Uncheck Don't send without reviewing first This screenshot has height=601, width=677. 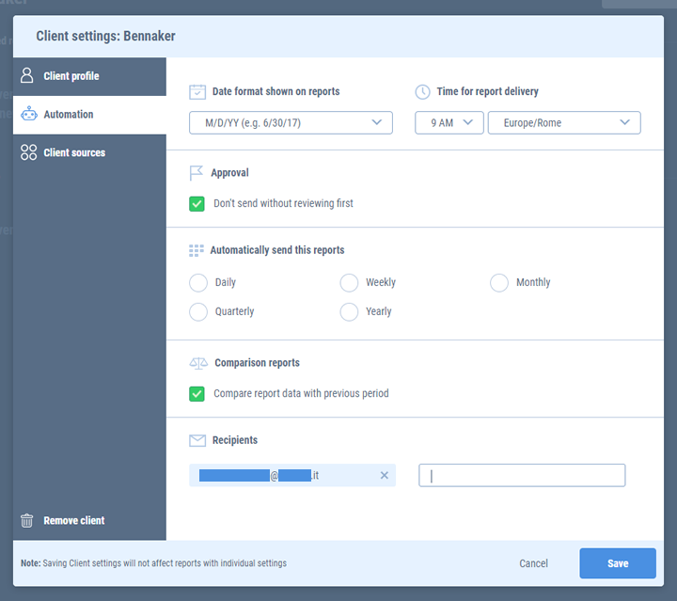click(x=197, y=203)
